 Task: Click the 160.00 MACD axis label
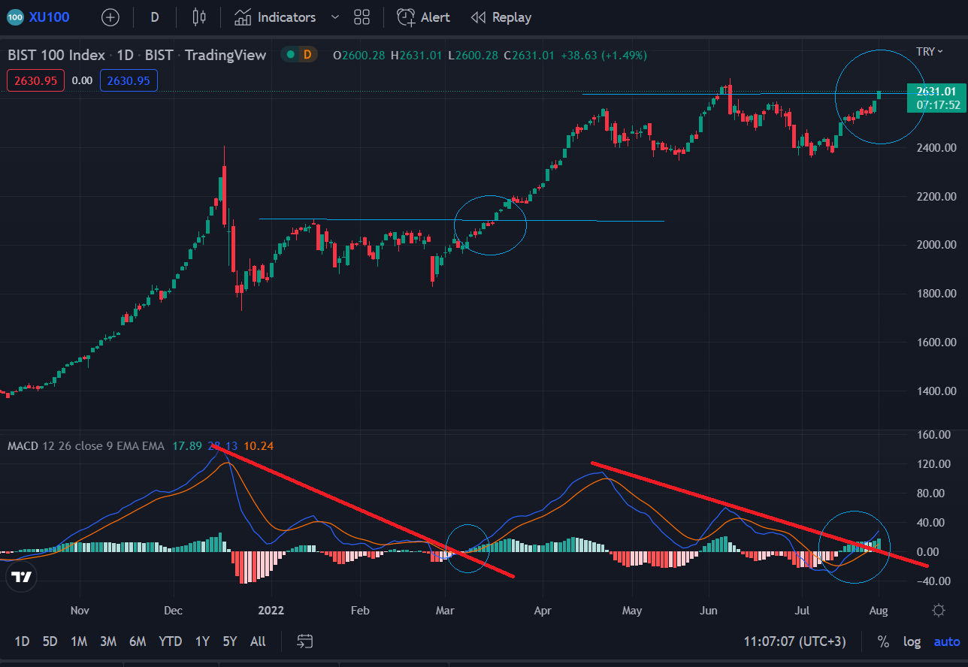pyautogui.click(x=934, y=435)
